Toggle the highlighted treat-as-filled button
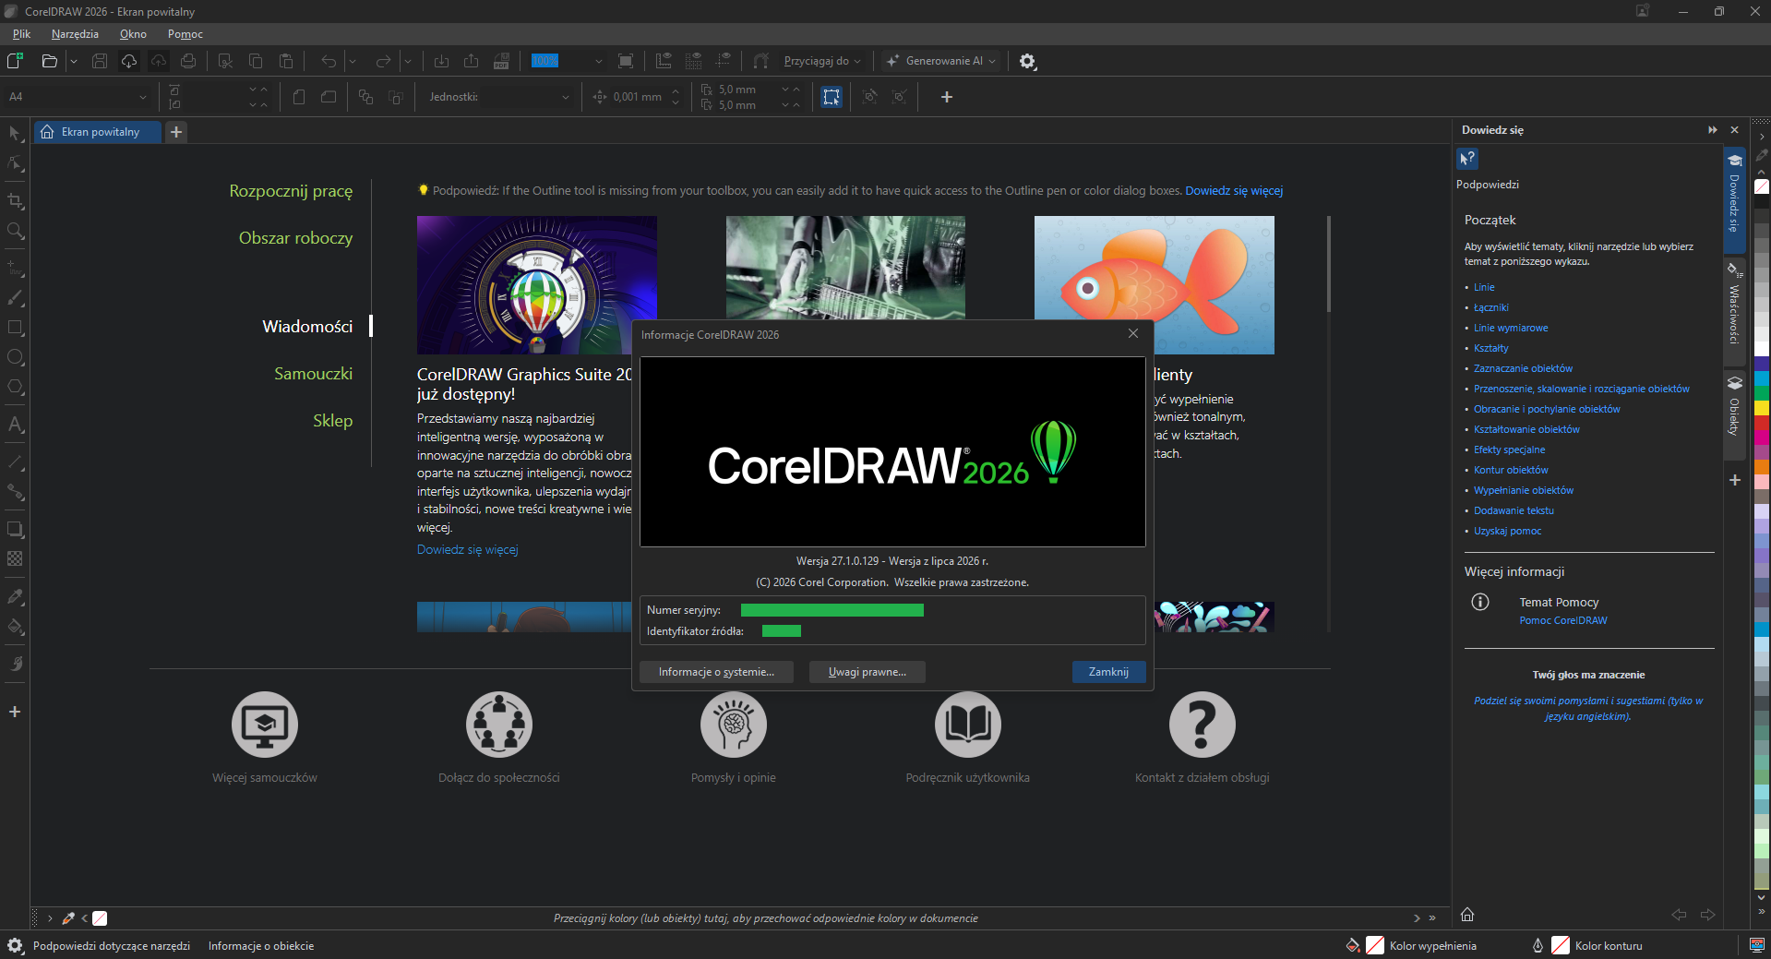 point(832,97)
